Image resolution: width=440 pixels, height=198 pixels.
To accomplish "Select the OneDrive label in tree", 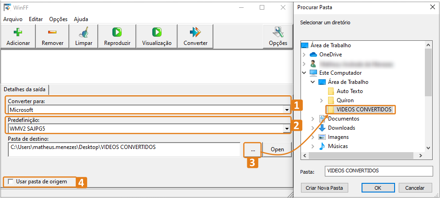I will point(330,55).
